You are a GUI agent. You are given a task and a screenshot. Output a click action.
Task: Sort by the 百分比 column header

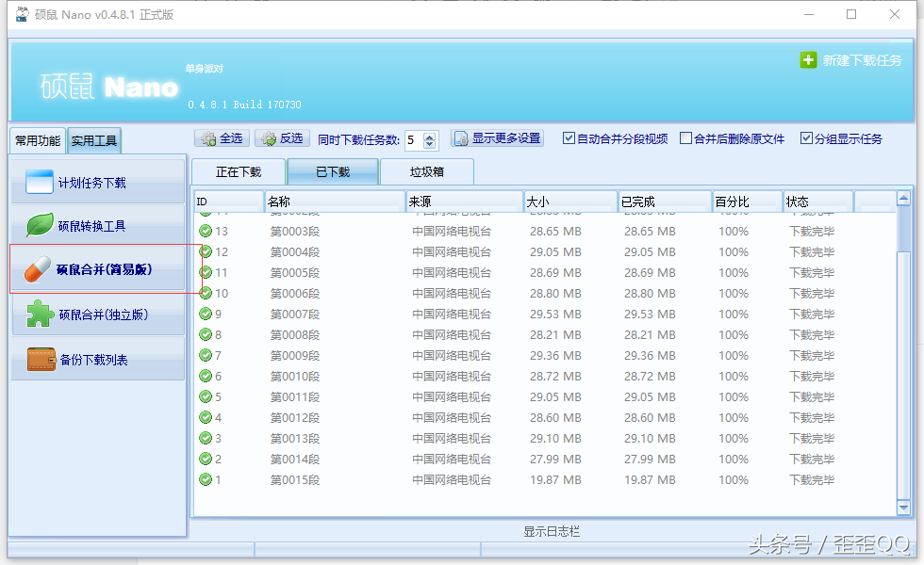pyautogui.click(x=747, y=202)
